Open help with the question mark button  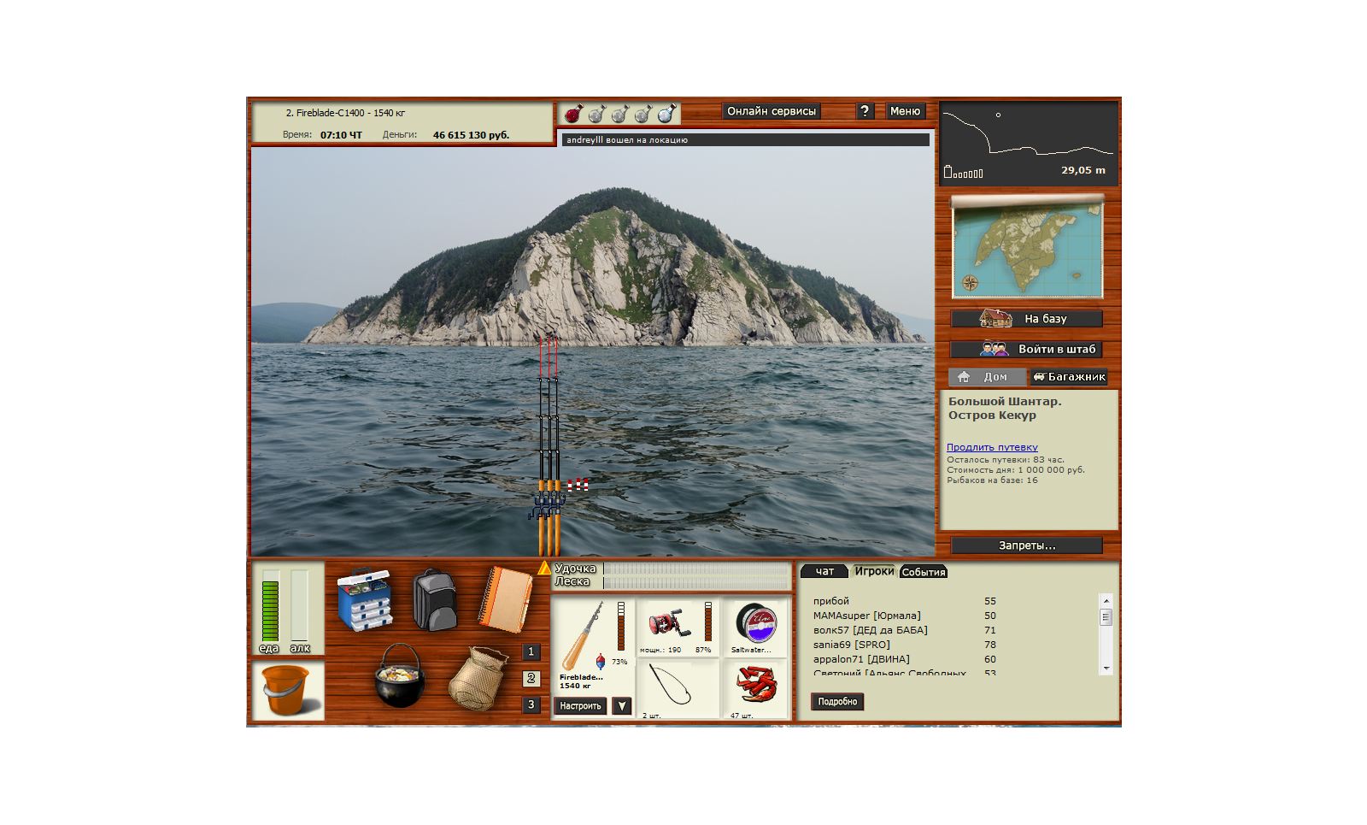[x=865, y=111]
